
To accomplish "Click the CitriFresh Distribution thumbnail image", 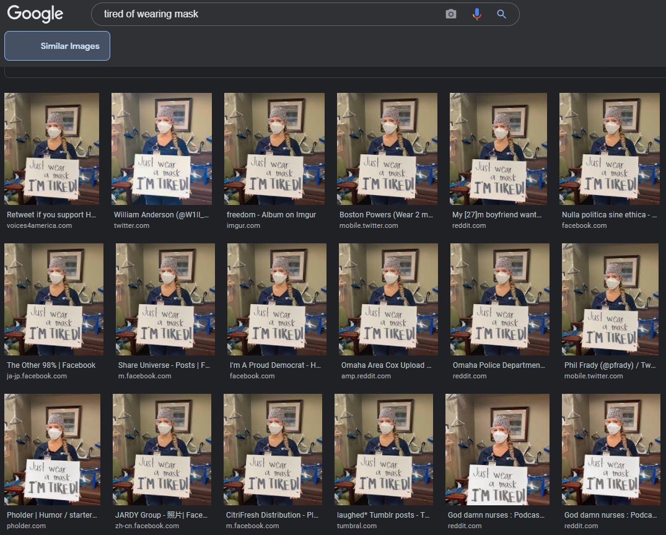I will click(x=273, y=450).
